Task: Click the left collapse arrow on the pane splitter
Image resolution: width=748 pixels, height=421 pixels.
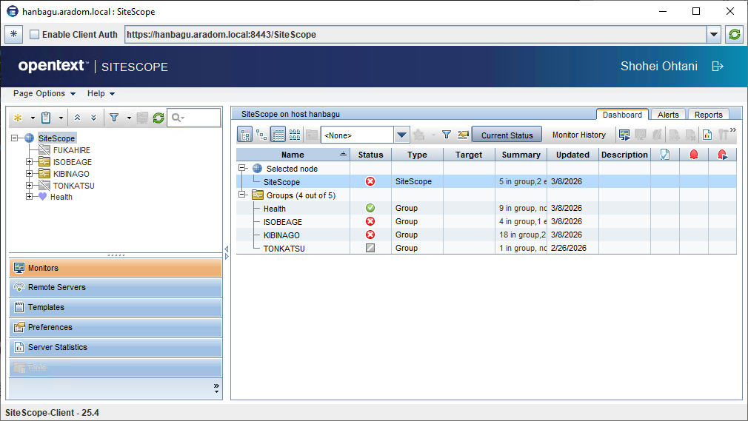Action: tap(227, 249)
